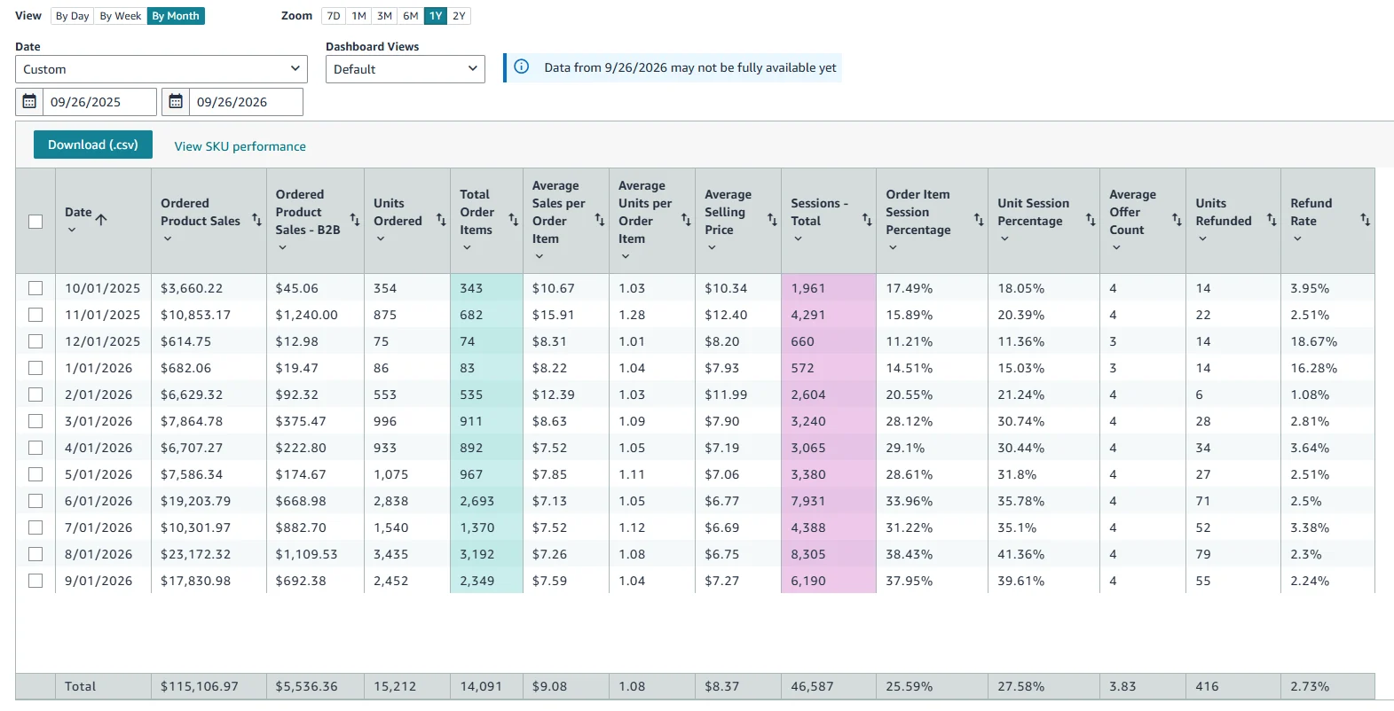The width and height of the screenshot is (1394, 711).
Task: Check the 12/01/2025 row checkbox
Action: click(x=35, y=341)
